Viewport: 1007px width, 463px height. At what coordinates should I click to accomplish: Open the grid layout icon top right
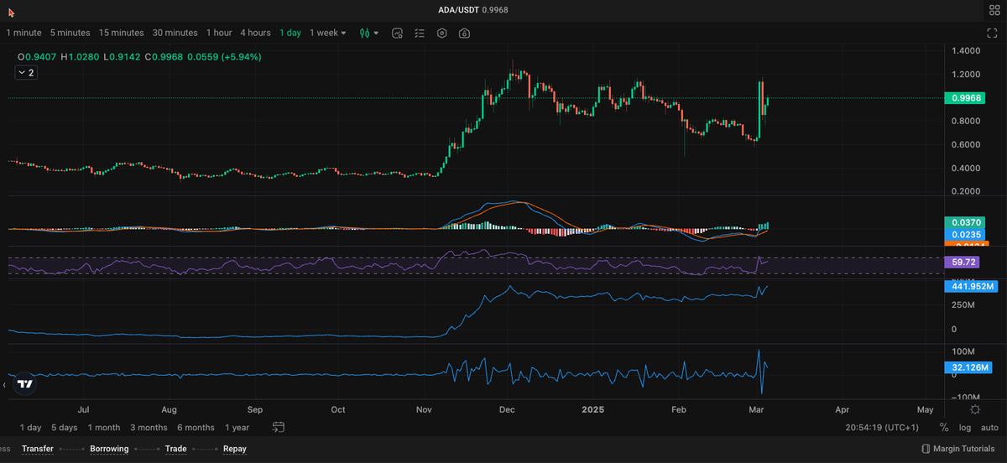(994, 9)
